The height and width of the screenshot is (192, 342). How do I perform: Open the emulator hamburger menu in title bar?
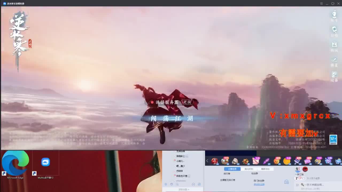(321, 3)
